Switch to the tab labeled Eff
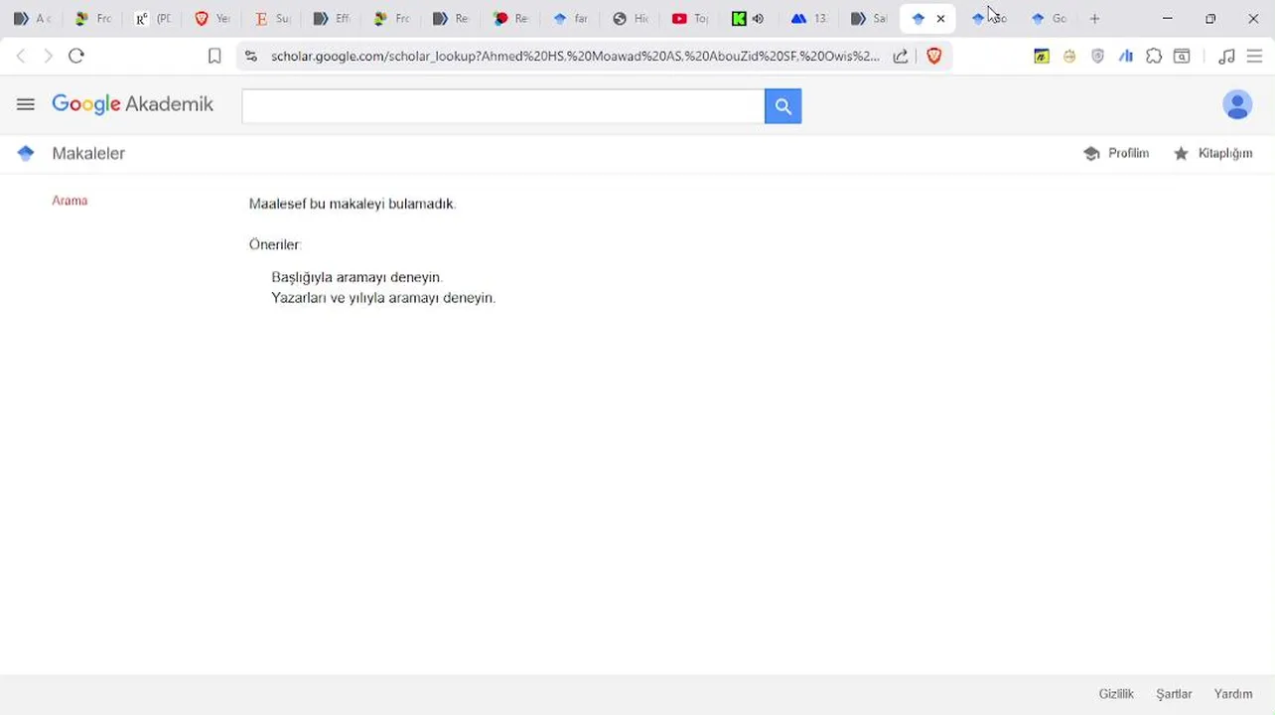1275x715 pixels. click(x=332, y=19)
